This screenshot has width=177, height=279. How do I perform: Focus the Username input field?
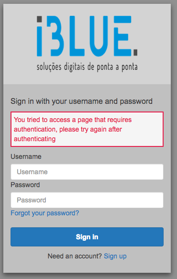(x=87, y=172)
